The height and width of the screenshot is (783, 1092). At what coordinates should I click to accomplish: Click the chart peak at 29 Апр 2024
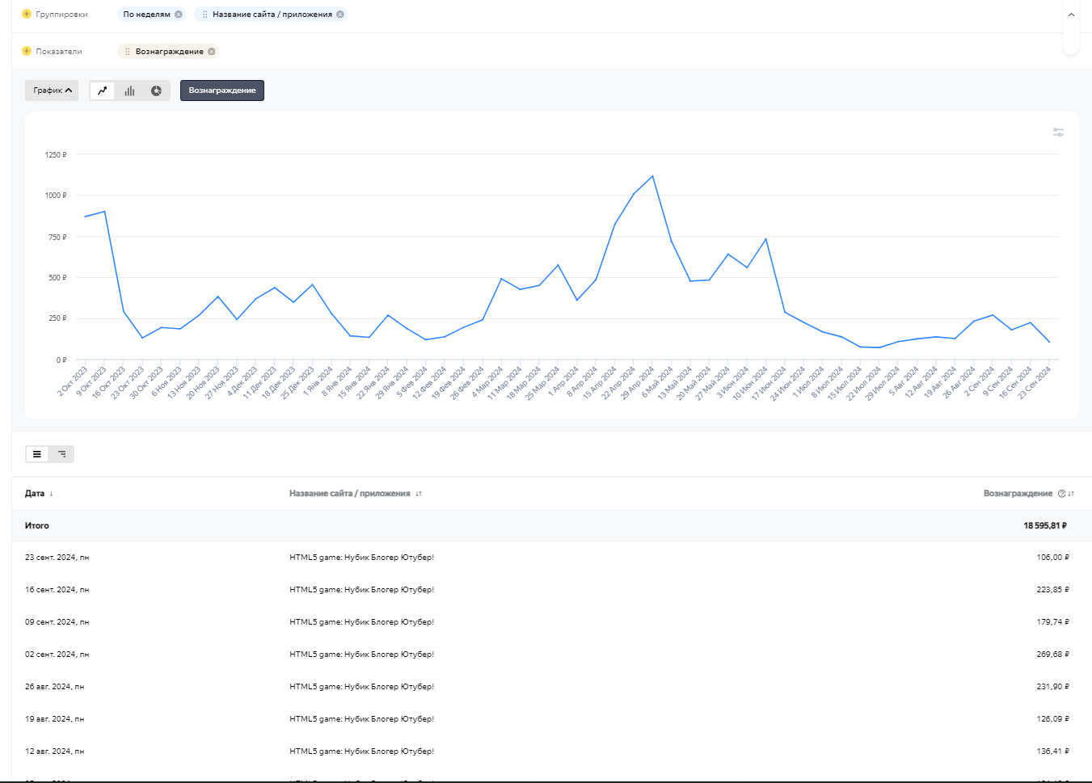[x=652, y=176]
